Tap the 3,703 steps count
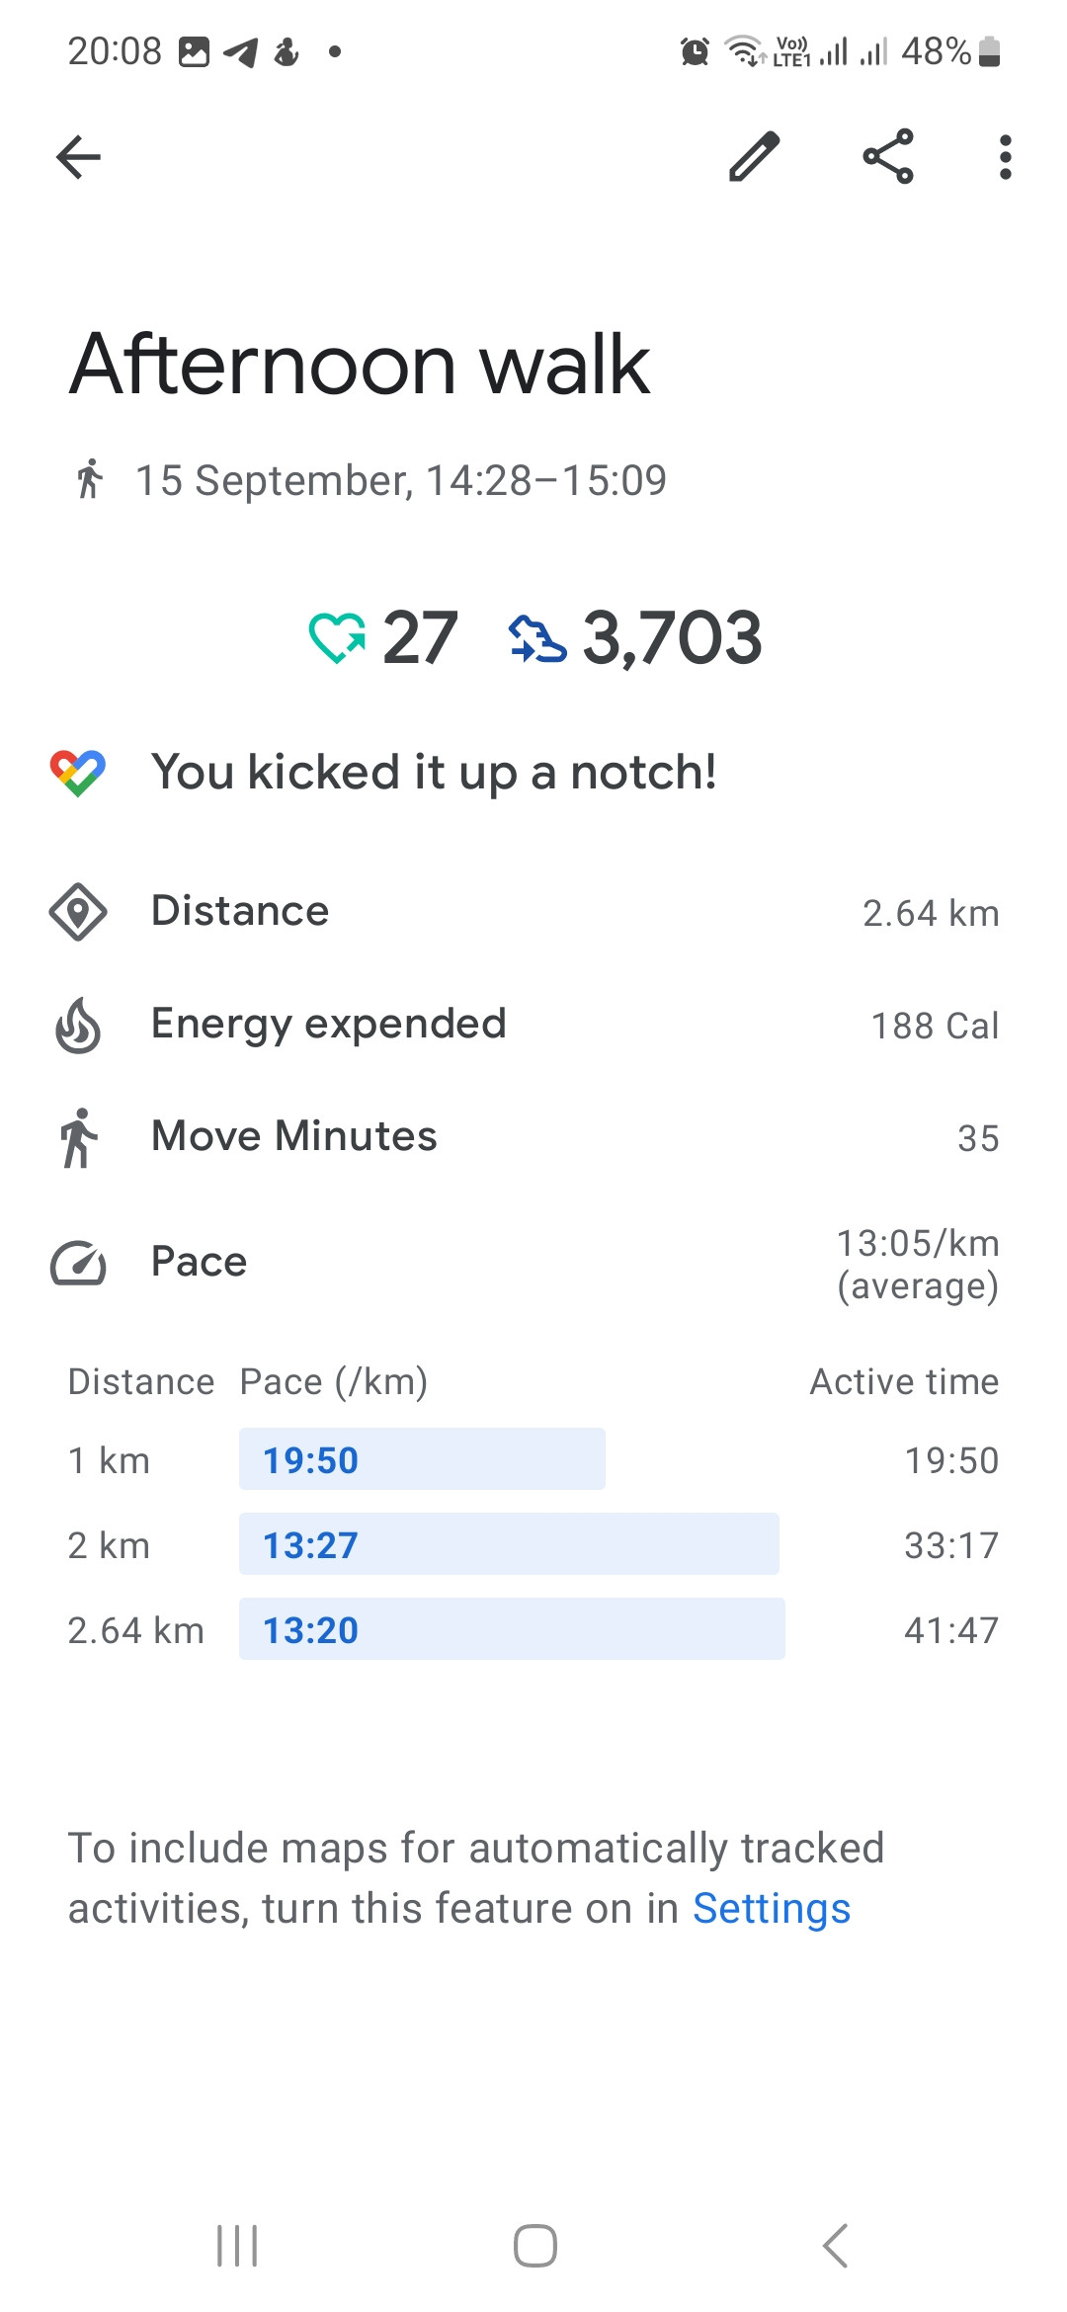The height and width of the screenshot is (2312, 1067). [x=672, y=638]
